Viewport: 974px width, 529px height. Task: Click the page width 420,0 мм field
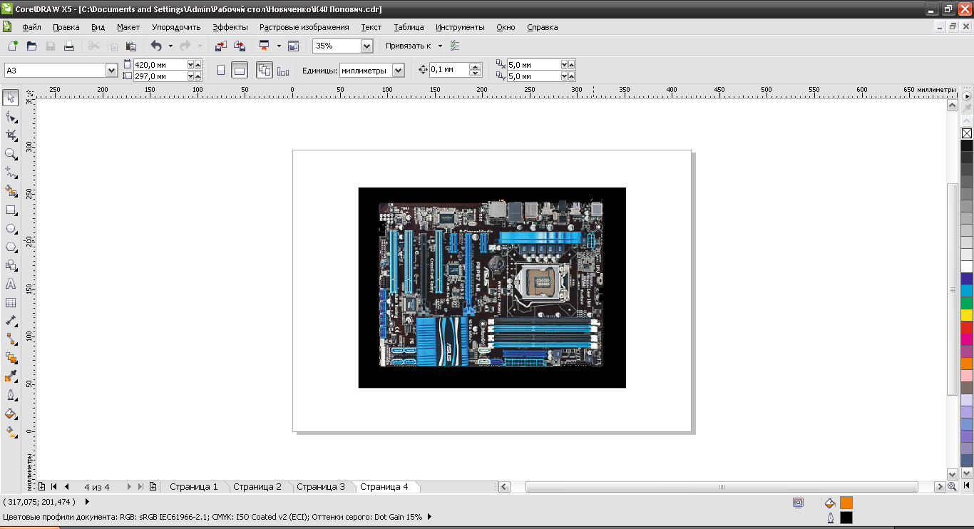160,64
